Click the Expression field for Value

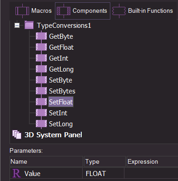tap(151, 173)
